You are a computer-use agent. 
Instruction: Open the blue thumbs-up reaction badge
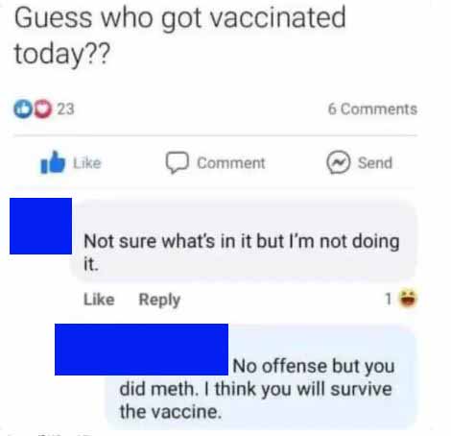[x=22, y=109]
